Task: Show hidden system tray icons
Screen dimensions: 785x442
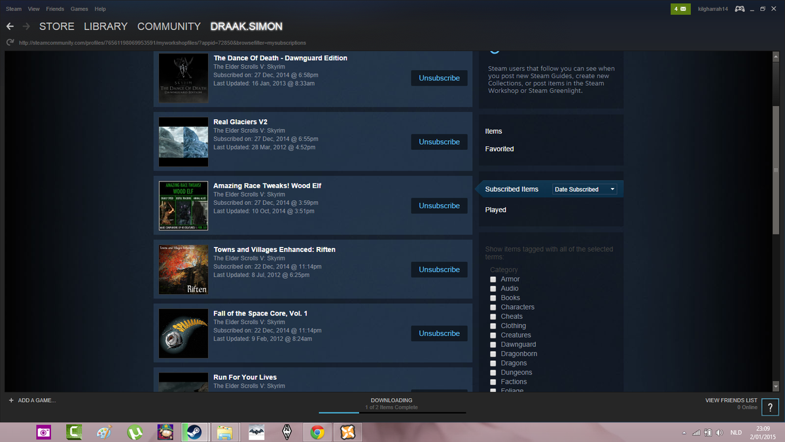Action: [x=684, y=433]
